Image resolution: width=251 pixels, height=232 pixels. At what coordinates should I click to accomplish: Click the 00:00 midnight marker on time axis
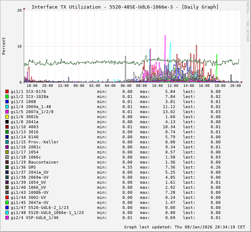79,85
